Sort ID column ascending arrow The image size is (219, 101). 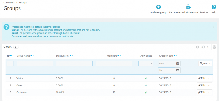(x=13, y=56)
